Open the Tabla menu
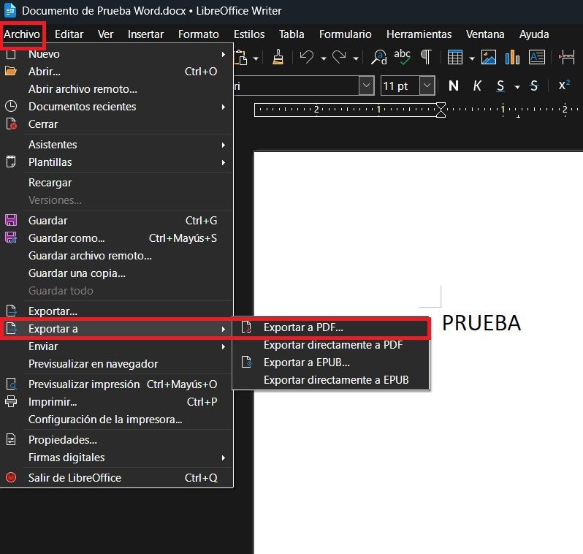Image resolution: width=583 pixels, height=554 pixels. click(292, 34)
